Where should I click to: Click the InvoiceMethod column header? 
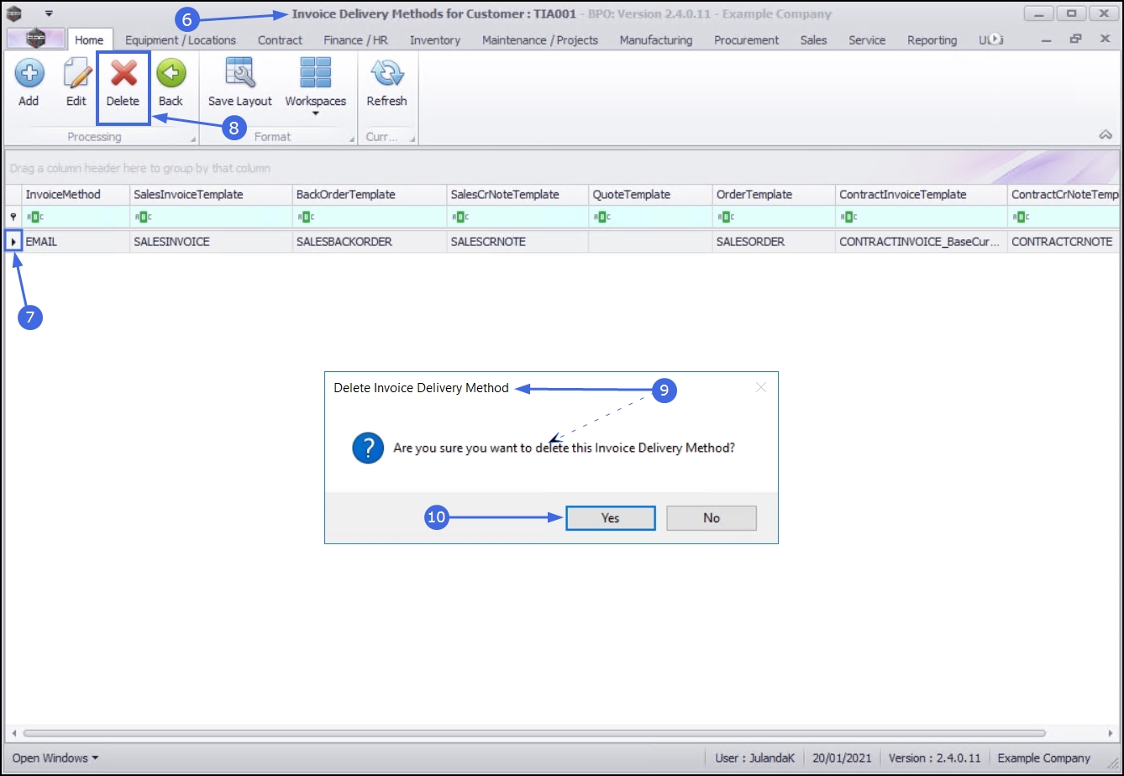point(76,195)
